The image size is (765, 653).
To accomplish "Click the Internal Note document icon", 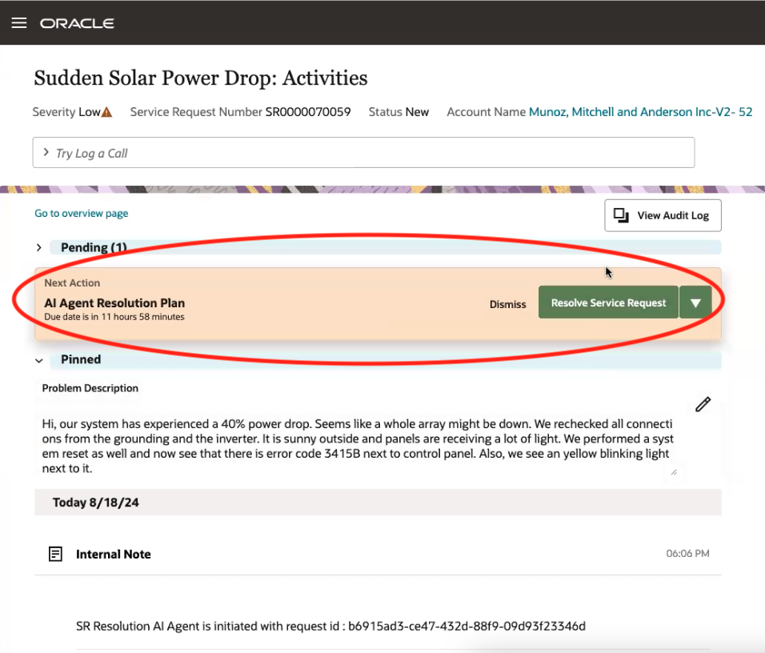I will (x=56, y=554).
